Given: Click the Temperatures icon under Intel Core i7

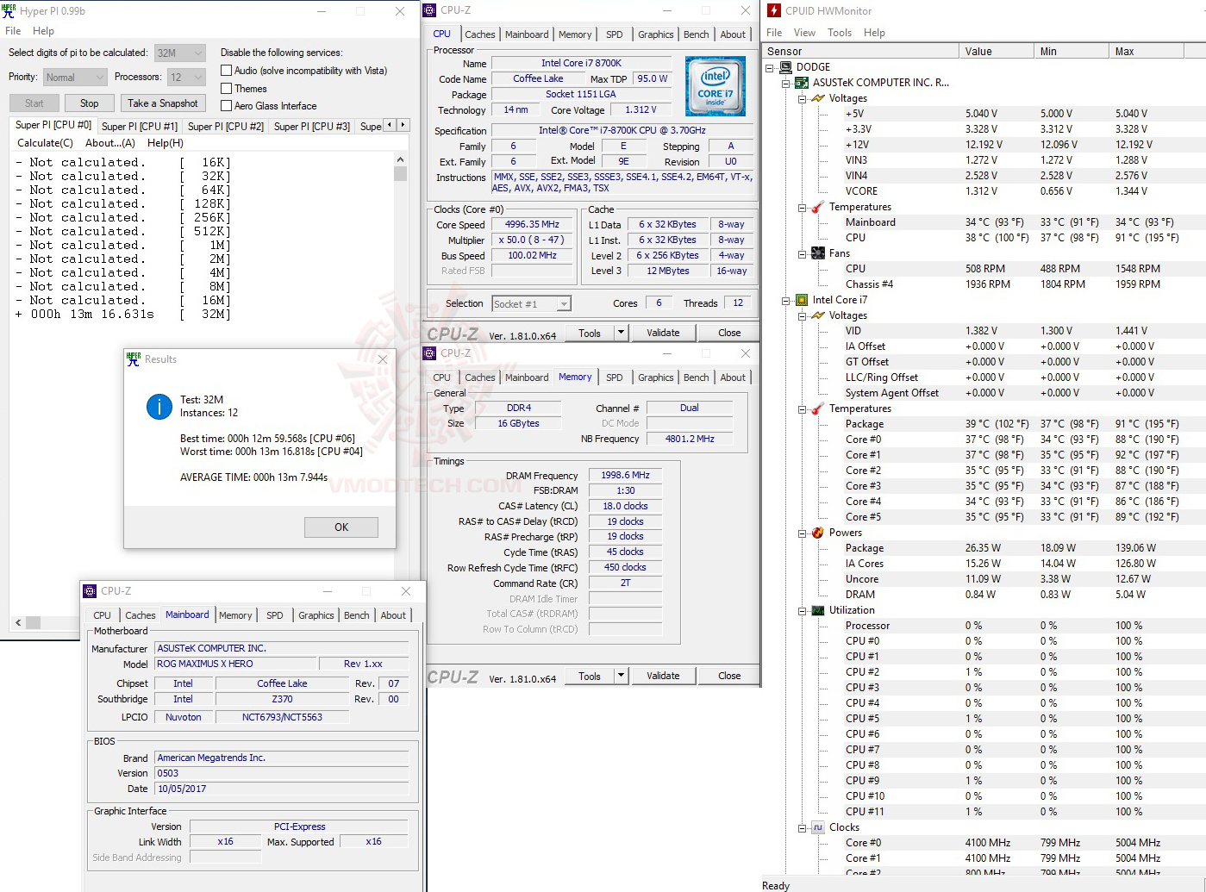Looking at the screenshot, I should 818,409.
